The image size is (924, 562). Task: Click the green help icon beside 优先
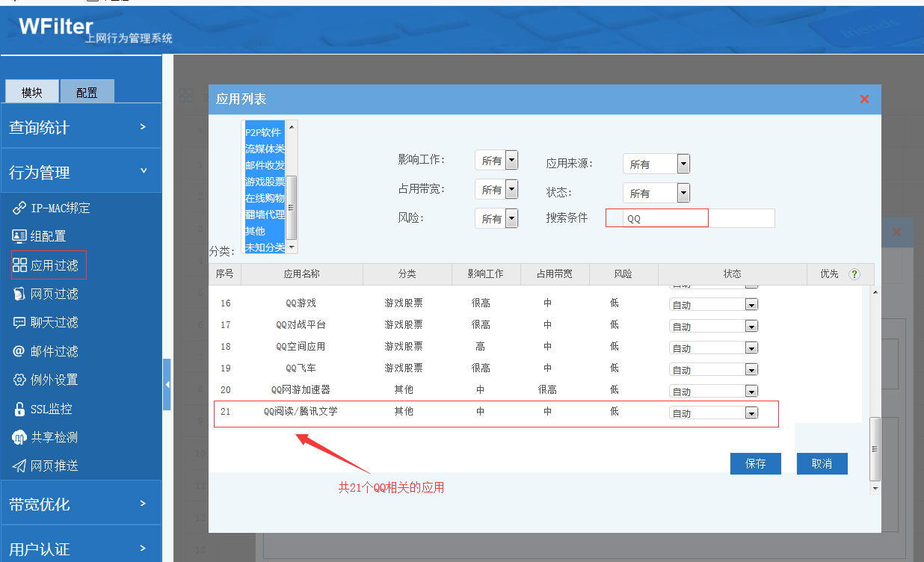(x=854, y=274)
